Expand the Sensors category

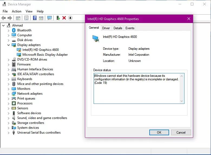(x=8, y=108)
